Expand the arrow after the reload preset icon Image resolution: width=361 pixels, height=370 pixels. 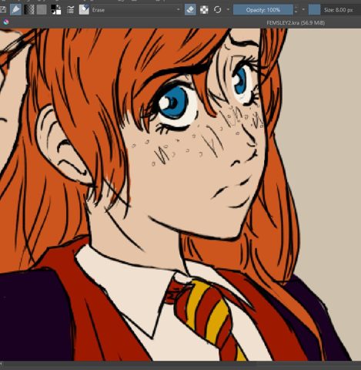click(x=228, y=10)
